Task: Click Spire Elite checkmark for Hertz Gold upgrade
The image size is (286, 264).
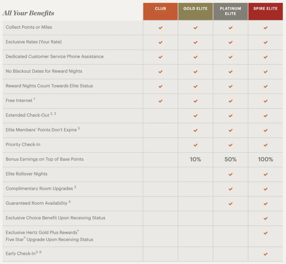Action: pyautogui.click(x=266, y=233)
